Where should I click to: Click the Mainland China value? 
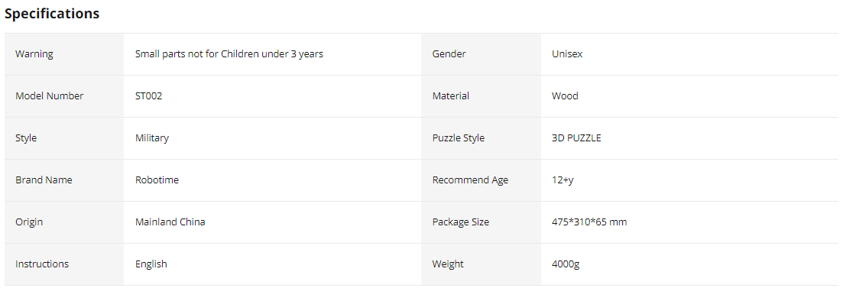tap(170, 222)
